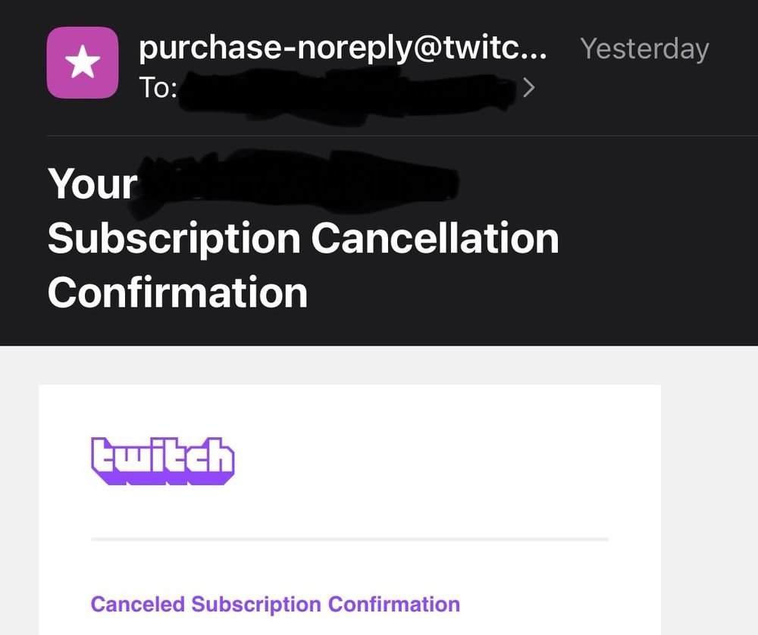Click the word "Your" in subject
758x635 pixels.
pyautogui.click(x=92, y=184)
